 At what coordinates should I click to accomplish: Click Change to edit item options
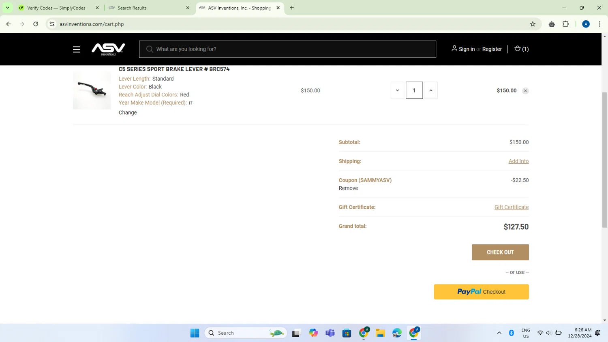(x=128, y=113)
